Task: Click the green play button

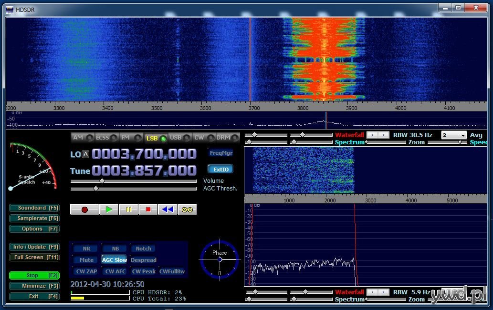Action: point(109,210)
